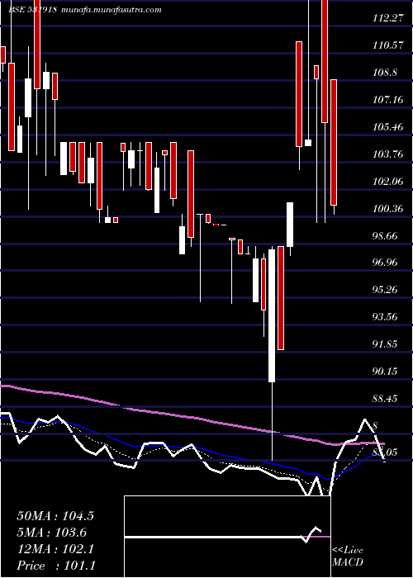
Task: Click the 103.76 price axis label
Action: pos(388,154)
